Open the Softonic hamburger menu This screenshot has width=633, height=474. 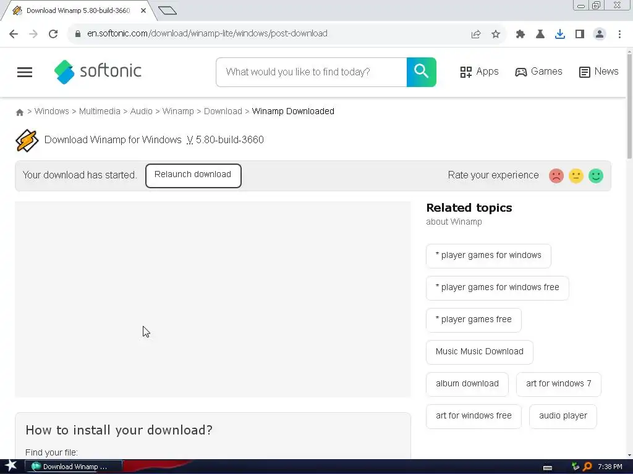point(25,72)
